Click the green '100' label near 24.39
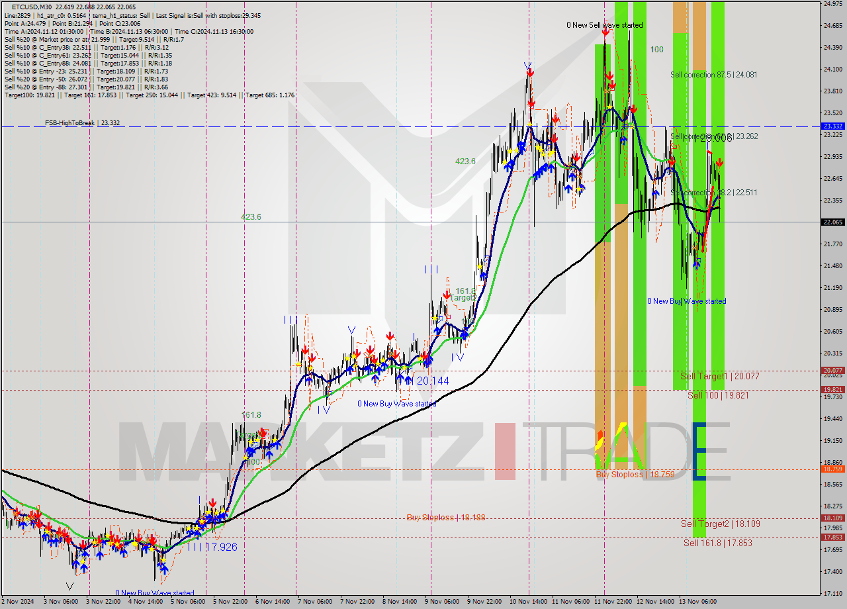 tap(656, 50)
